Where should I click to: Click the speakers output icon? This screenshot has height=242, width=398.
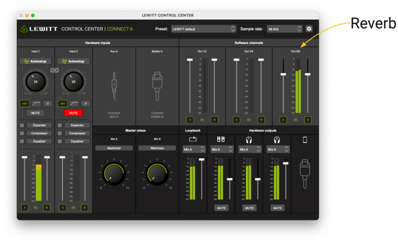(221, 139)
